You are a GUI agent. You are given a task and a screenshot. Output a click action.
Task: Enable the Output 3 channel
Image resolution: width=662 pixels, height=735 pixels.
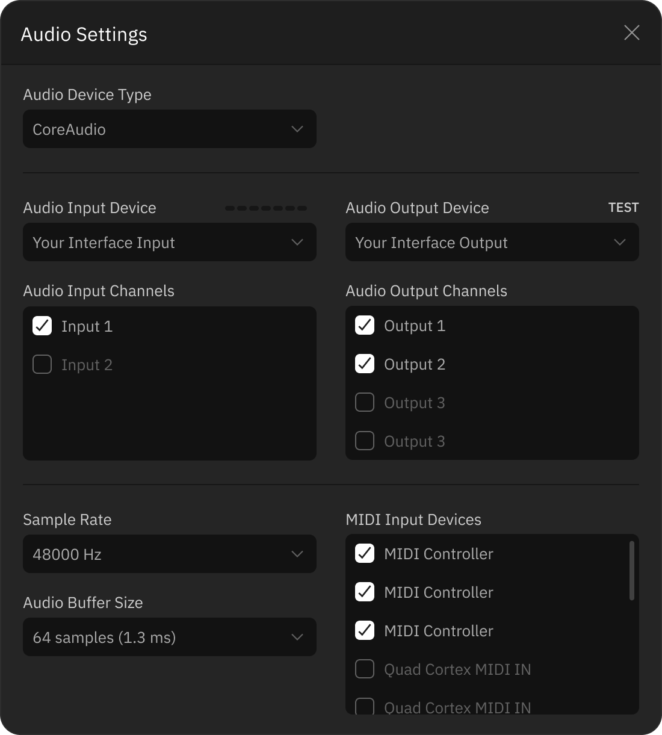364,402
